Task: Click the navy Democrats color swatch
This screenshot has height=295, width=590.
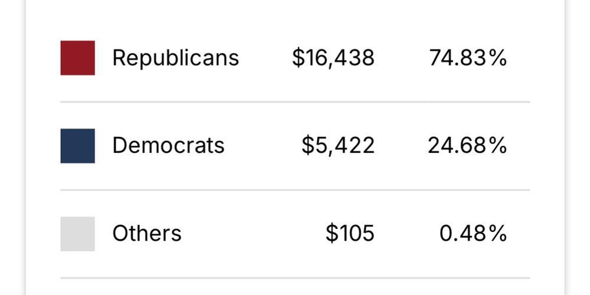Action: [x=77, y=146]
